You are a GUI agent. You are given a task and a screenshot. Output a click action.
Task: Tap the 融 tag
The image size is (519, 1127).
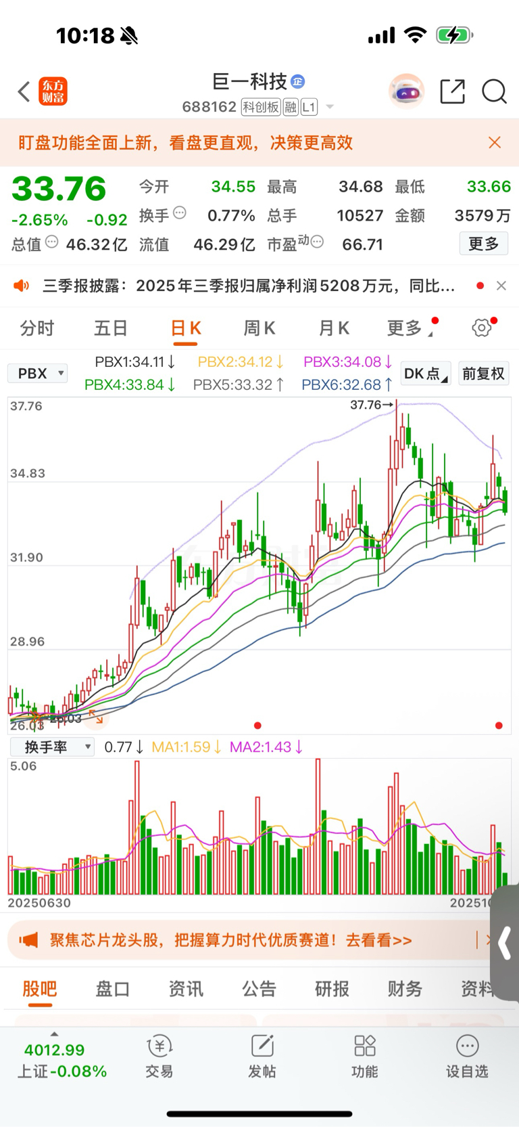pos(291,107)
